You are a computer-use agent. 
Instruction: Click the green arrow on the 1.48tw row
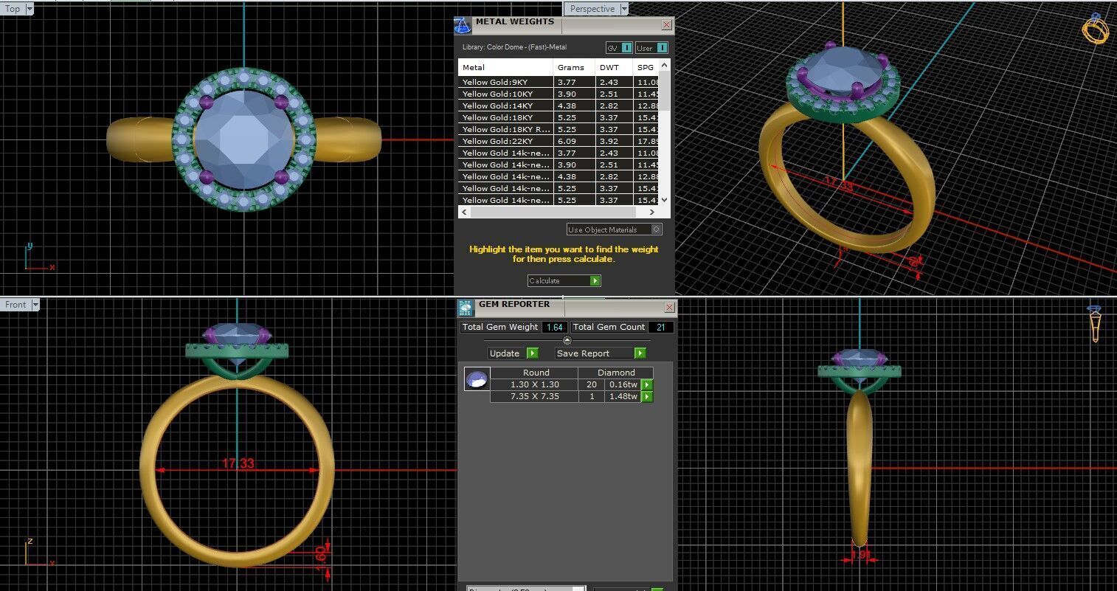pos(647,397)
